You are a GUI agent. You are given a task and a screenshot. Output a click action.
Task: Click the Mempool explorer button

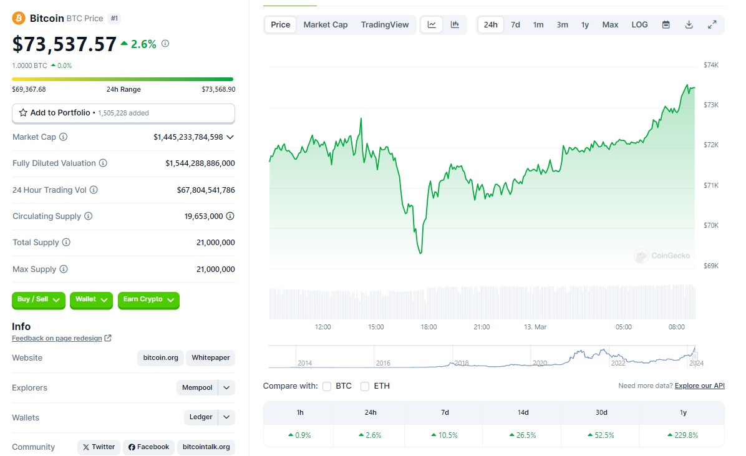pos(197,387)
